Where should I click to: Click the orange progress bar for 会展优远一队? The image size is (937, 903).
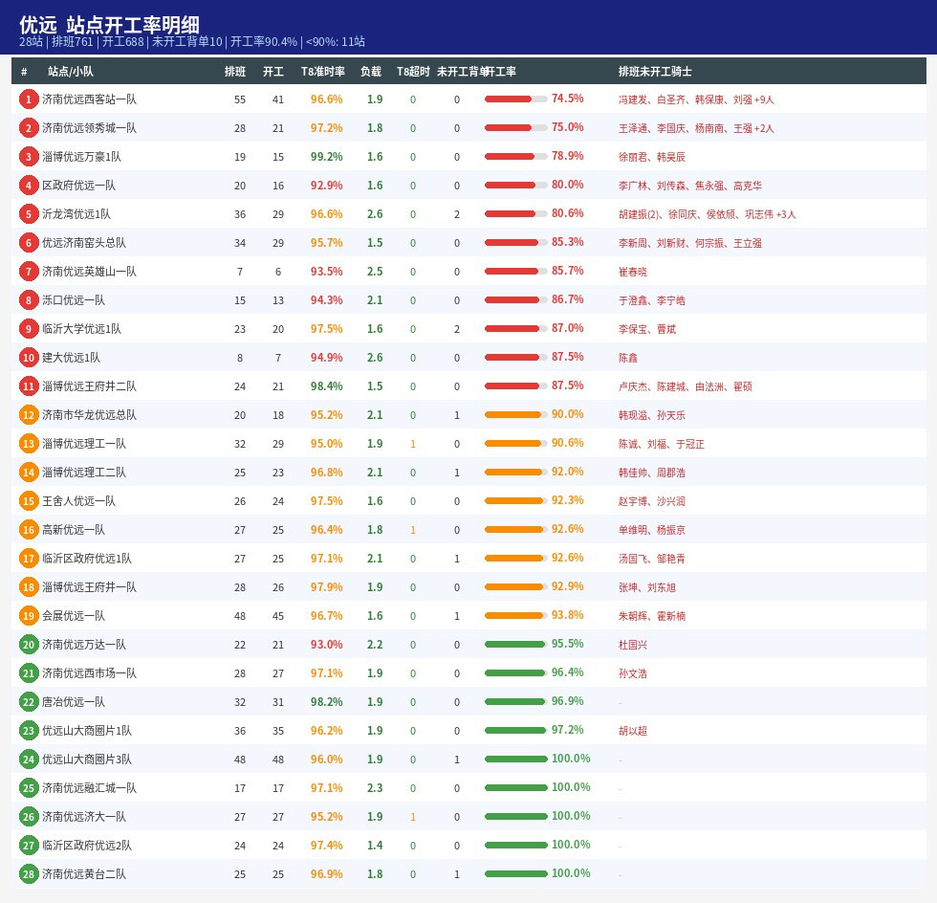(515, 616)
